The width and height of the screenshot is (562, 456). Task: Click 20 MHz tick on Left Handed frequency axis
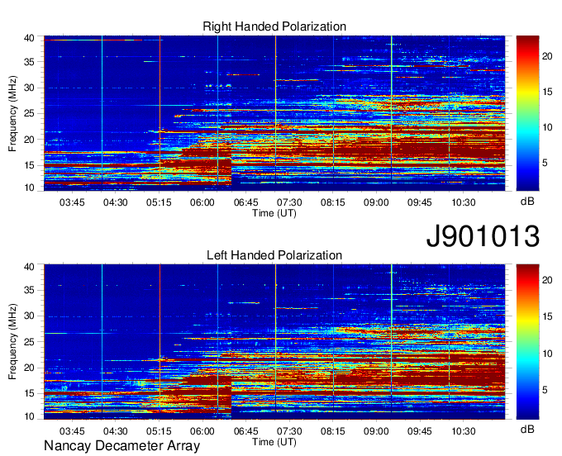pos(29,368)
